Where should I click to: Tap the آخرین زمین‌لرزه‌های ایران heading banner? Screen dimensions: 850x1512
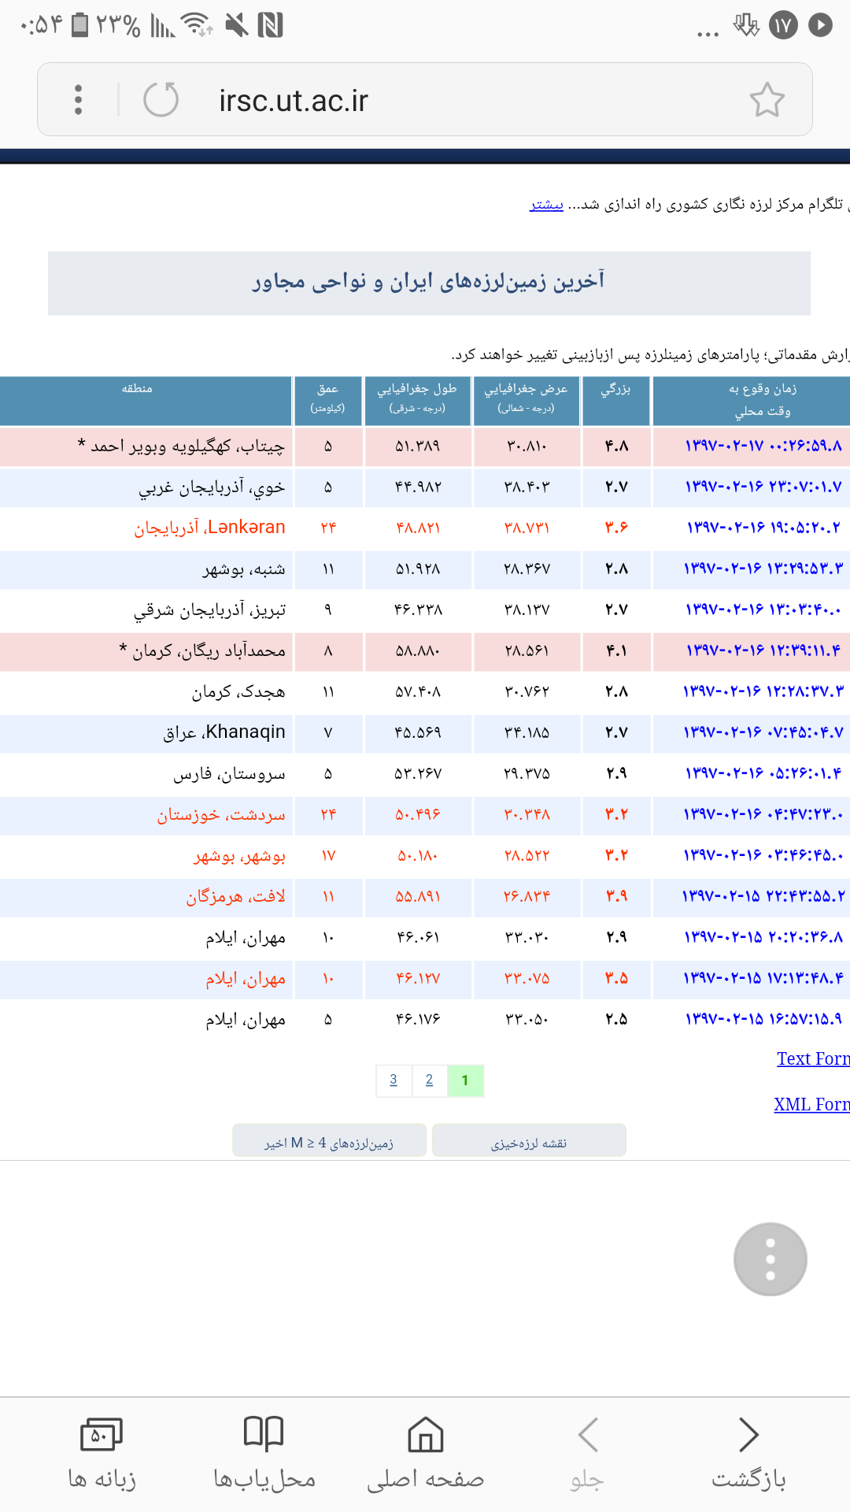[x=429, y=283]
